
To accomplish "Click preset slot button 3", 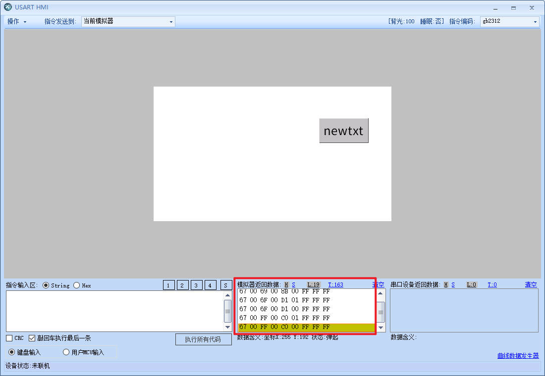I will coord(197,285).
